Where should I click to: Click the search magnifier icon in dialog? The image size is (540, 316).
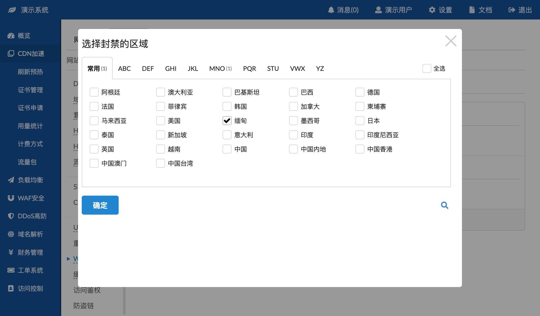(x=445, y=205)
